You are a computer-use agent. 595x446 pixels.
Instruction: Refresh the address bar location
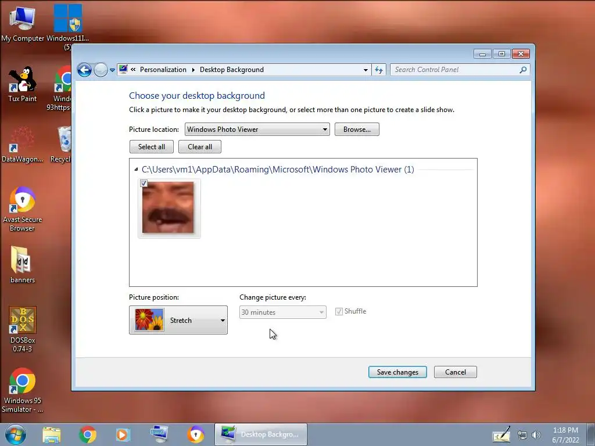point(379,70)
